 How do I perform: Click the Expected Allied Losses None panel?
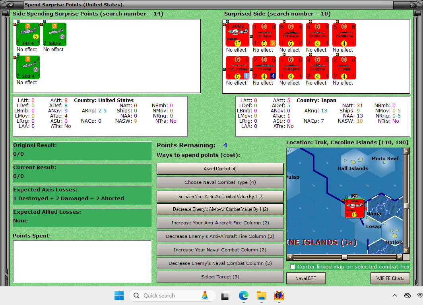click(82, 218)
